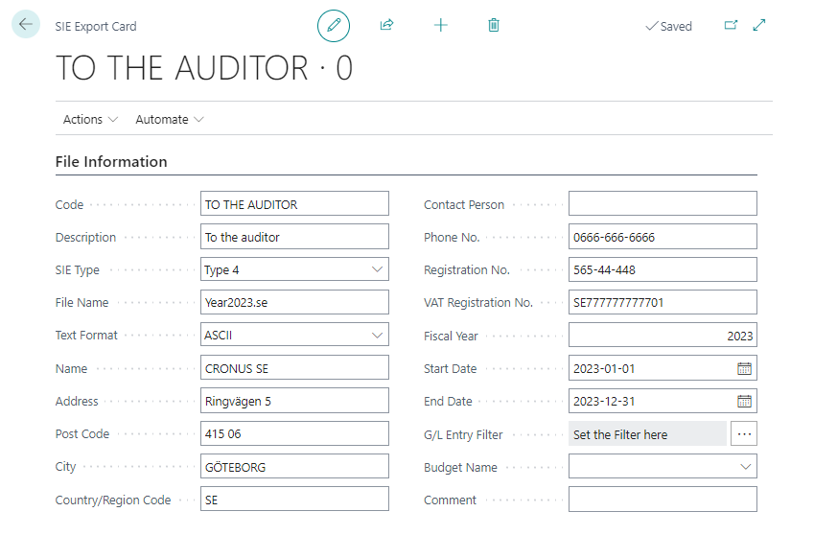Click the pencil edit icon
The height and width of the screenshot is (535, 814).
(334, 26)
